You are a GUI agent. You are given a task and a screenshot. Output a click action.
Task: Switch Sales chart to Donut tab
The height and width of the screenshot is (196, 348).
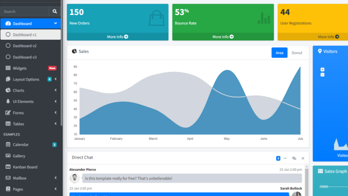click(297, 53)
